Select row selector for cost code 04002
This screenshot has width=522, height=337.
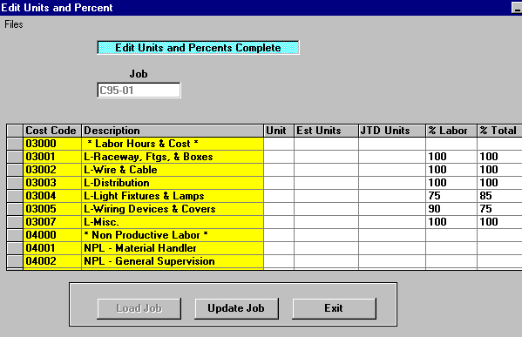pos(15,261)
